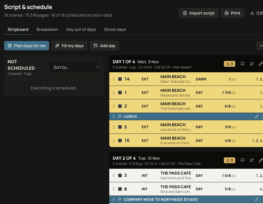The image size is (263, 204).
Task: Click Plan days for me
Action: [x=27, y=46]
